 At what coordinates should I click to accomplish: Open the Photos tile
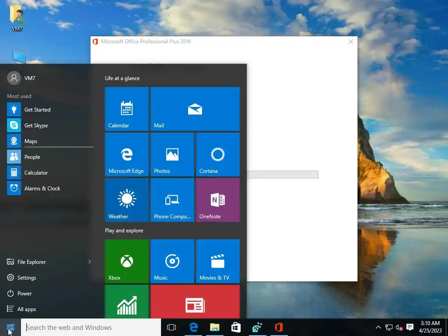click(172, 154)
